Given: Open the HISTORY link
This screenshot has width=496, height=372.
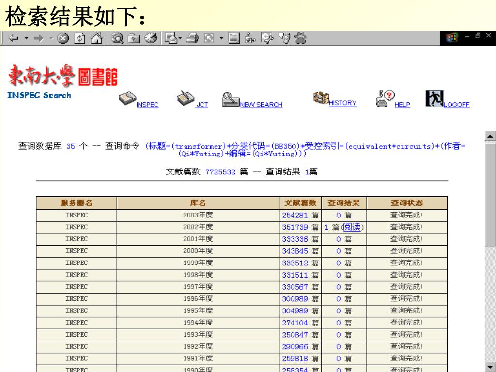Looking at the screenshot, I should pyautogui.click(x=343, y=103).
